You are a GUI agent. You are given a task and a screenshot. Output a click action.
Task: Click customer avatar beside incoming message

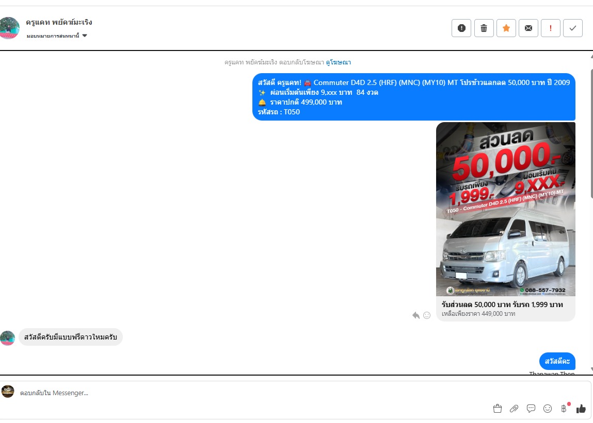(8, 338)
